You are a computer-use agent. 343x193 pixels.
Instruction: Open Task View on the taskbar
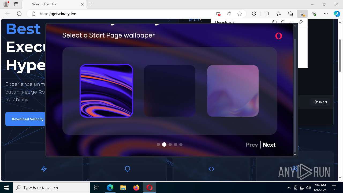(96, 188)
